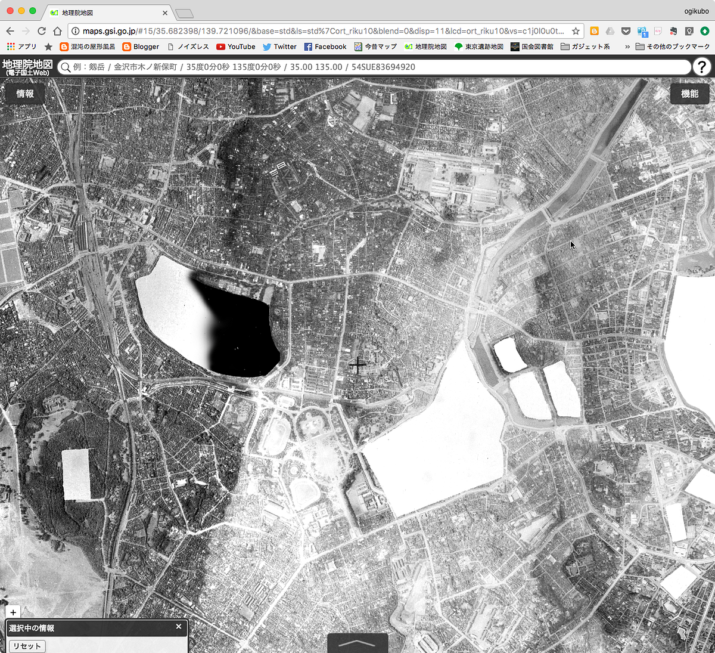Click the search magnifier icon in map search
The height and width of the screenshot is (653, 715).
tap(66, 67)
